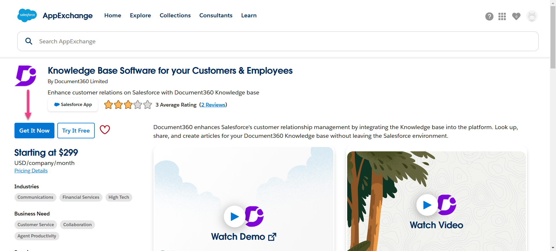556x251 pixels.
Task: Open the help question mark icon
Action: point(489,16)
